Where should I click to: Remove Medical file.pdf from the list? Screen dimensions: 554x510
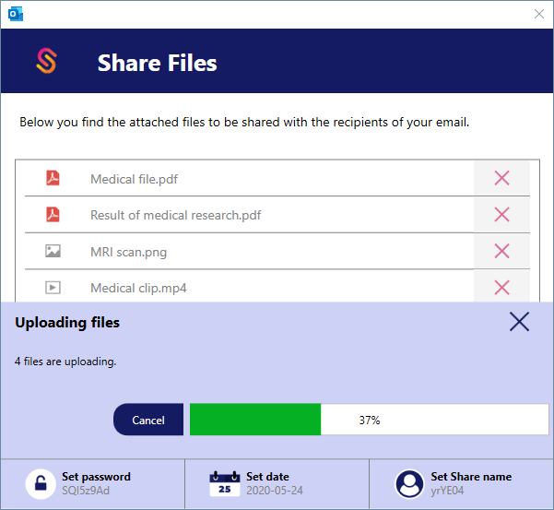point(501,179)
